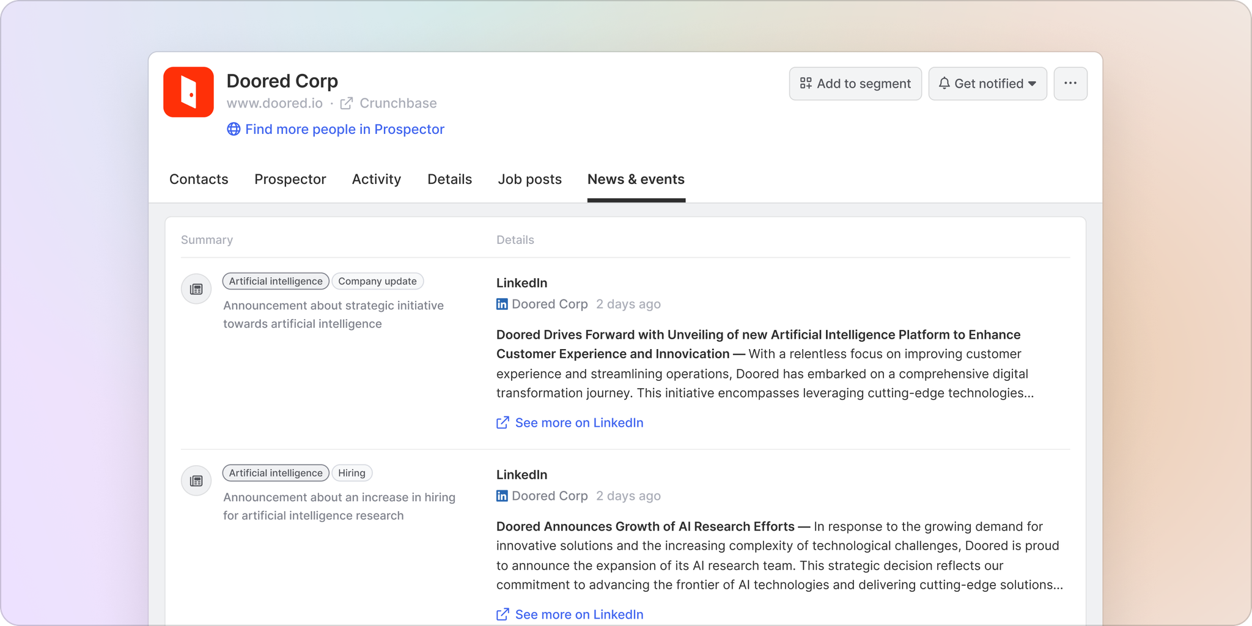The width and height of the screenshot is (1252, 626).
Task: Select the News & events tab
Action: [636, 179]
